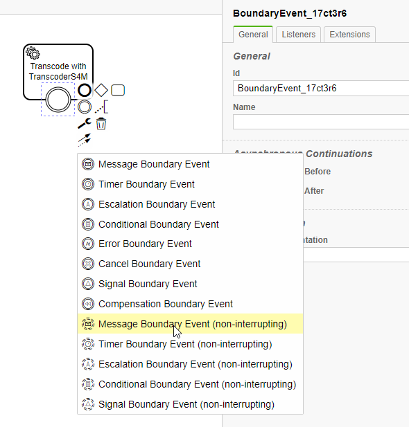This screenshot has width=409, height=427.
Task: Select the service task gear icon
Action: coord(33,53)
